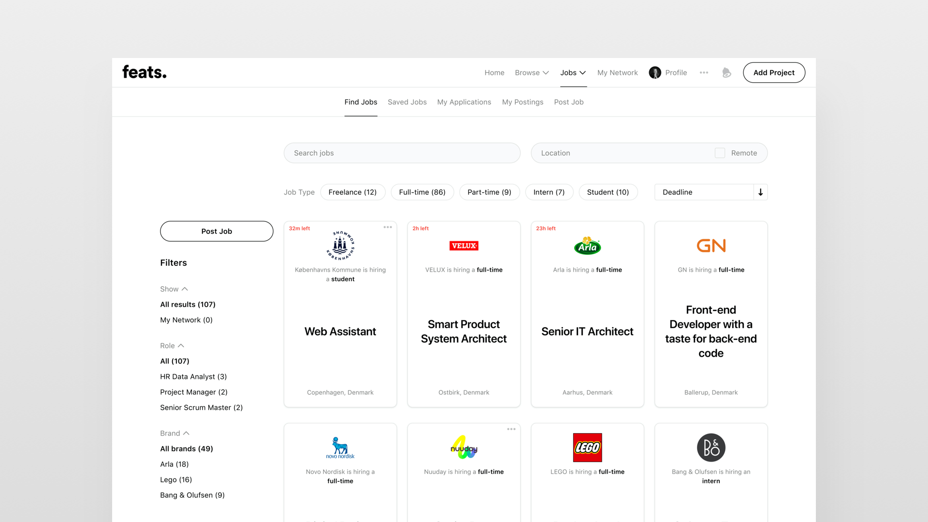This screenshot has width=928, height=522.
Task: Open Front-end Developer job title
Action: pyautogui.click(x=711, y=332)
